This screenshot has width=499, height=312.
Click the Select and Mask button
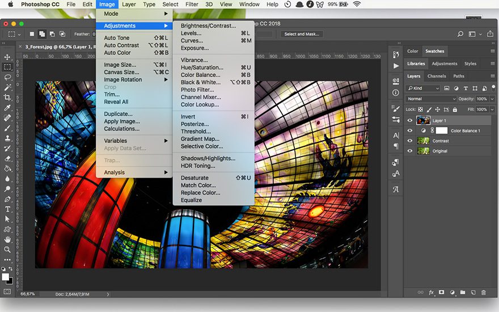pos(302,34)
